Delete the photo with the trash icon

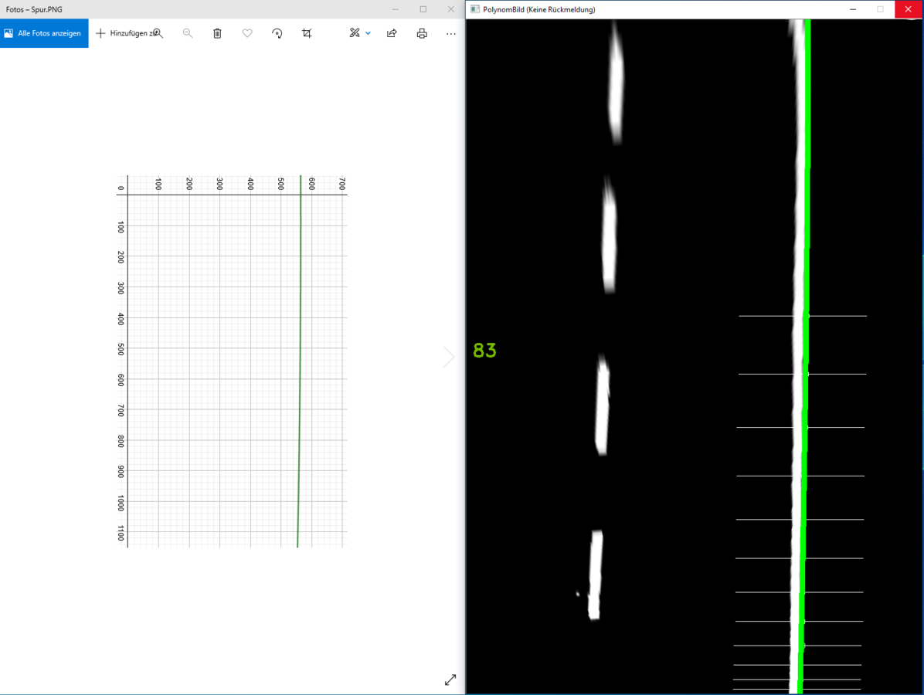pyautogui.click(x=217, y=33)
